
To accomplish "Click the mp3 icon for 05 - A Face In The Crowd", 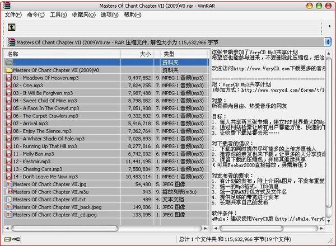I will point(9,108).
